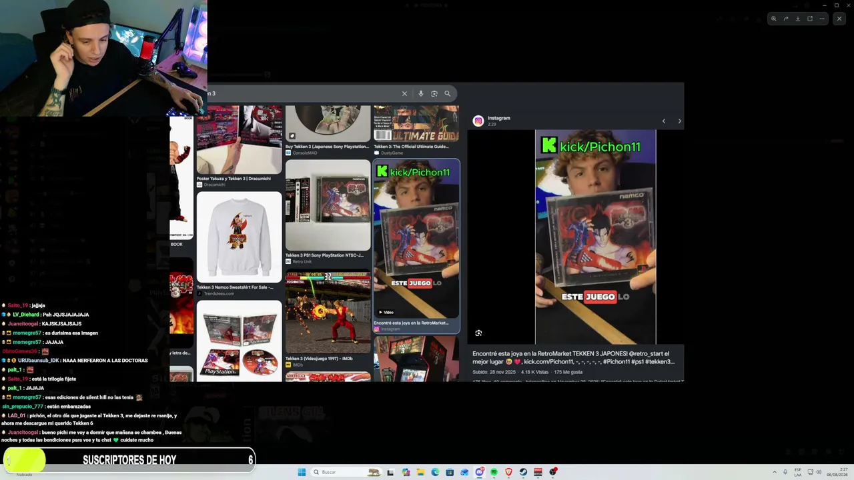Submit the query with the magnifier icon
The height and width of the screenshot is (480, 854).
click(447, 93)
